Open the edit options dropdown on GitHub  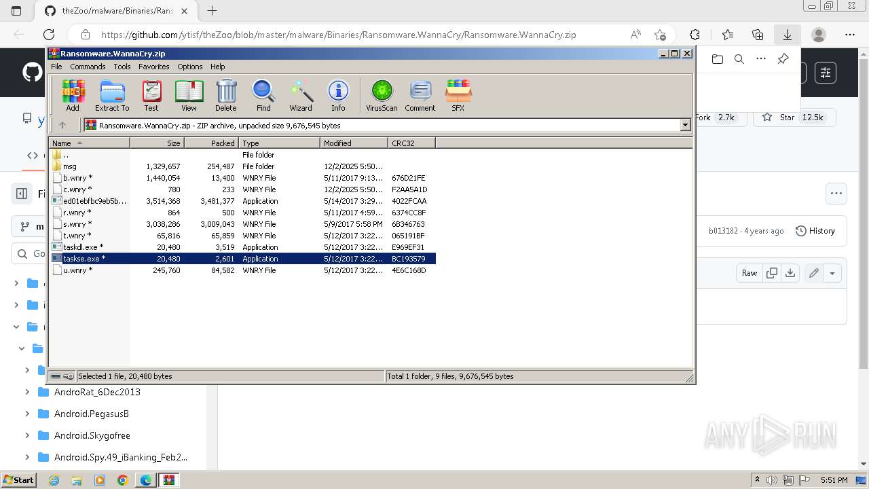click(x=832, y=273)
